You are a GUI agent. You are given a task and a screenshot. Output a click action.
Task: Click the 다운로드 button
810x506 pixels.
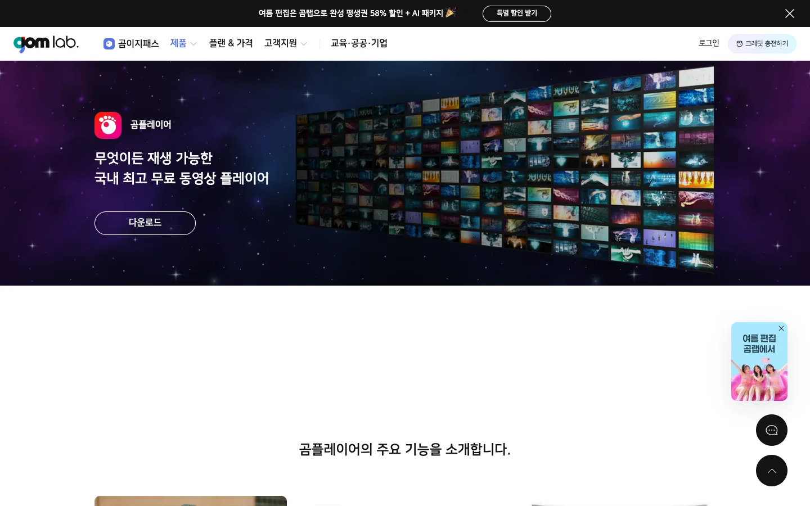(x=145, y=223)
